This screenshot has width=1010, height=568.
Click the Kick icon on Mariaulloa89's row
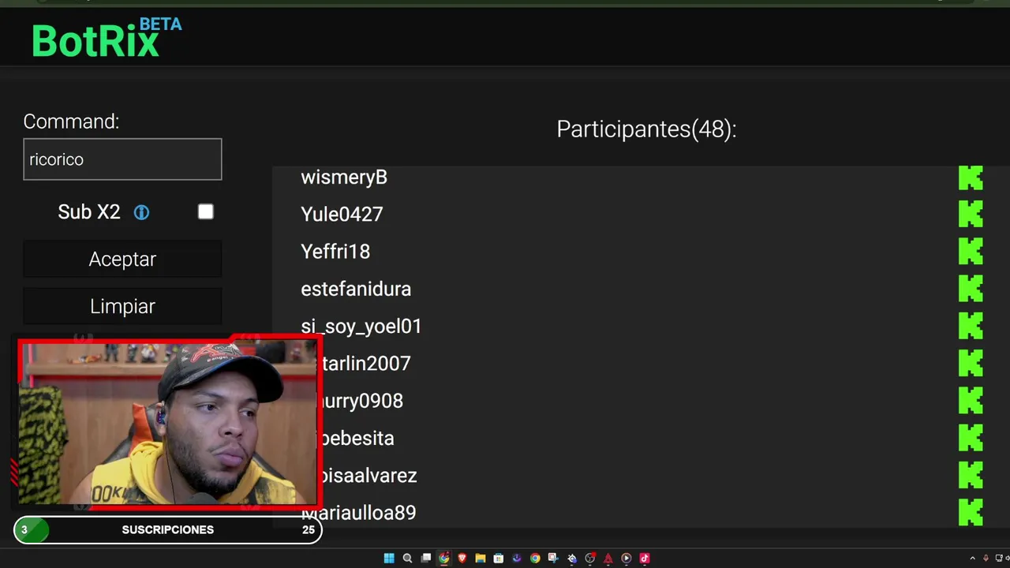(x=971, y=512)
